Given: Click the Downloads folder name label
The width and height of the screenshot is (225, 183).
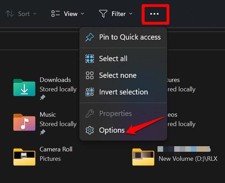Looking at the screenshot, I should click(55, 80).
